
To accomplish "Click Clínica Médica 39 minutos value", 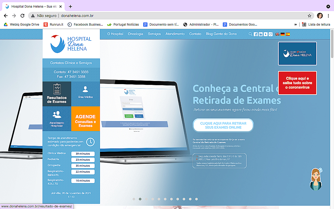I will [x=83, y=154].
